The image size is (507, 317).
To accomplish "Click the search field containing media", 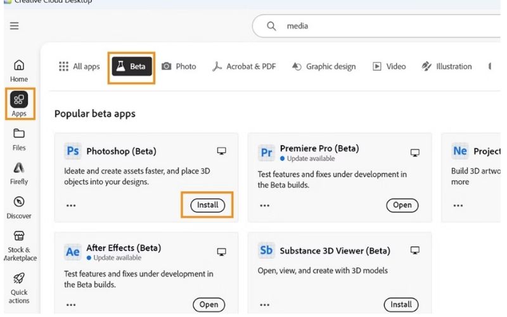I will tap(376, 26).
